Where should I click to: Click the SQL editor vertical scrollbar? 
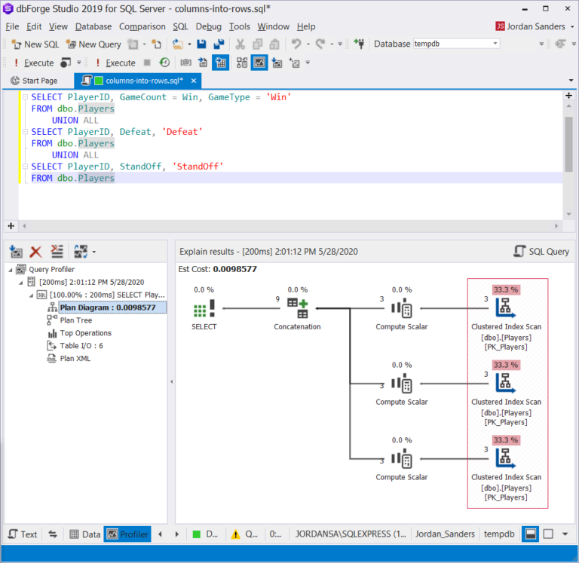coord(568,143)
